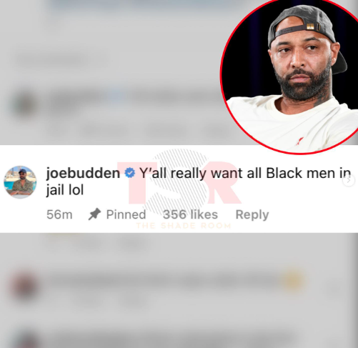Advance carousel with the right chevron arrow

tap(349, 181)
